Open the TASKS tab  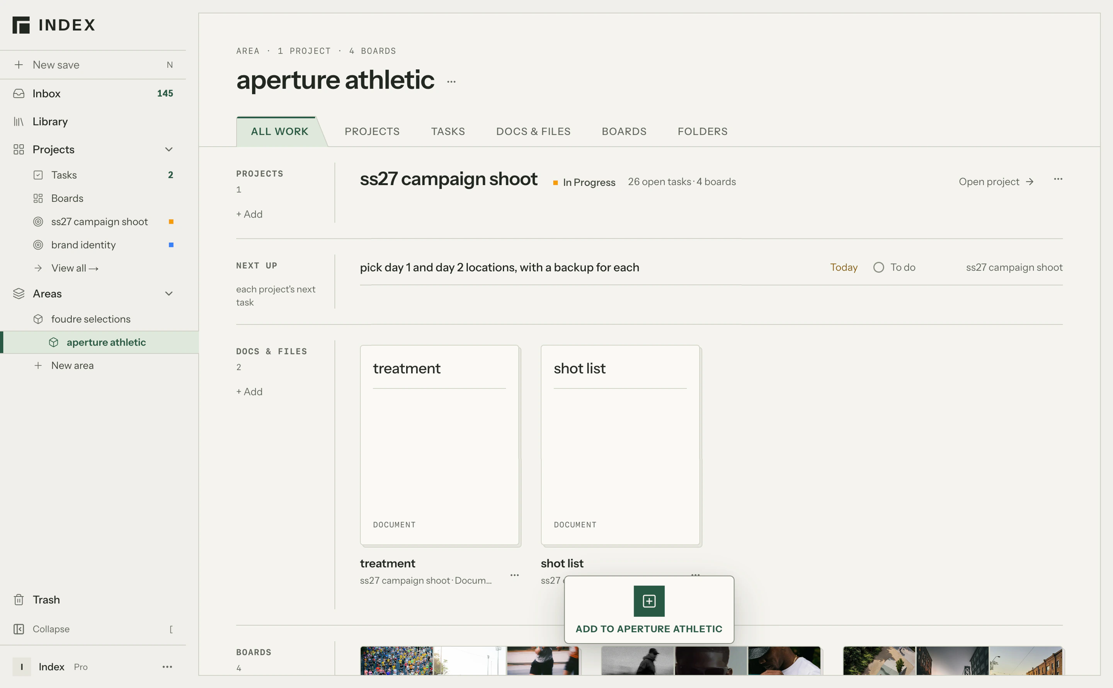tap(448, 131)
